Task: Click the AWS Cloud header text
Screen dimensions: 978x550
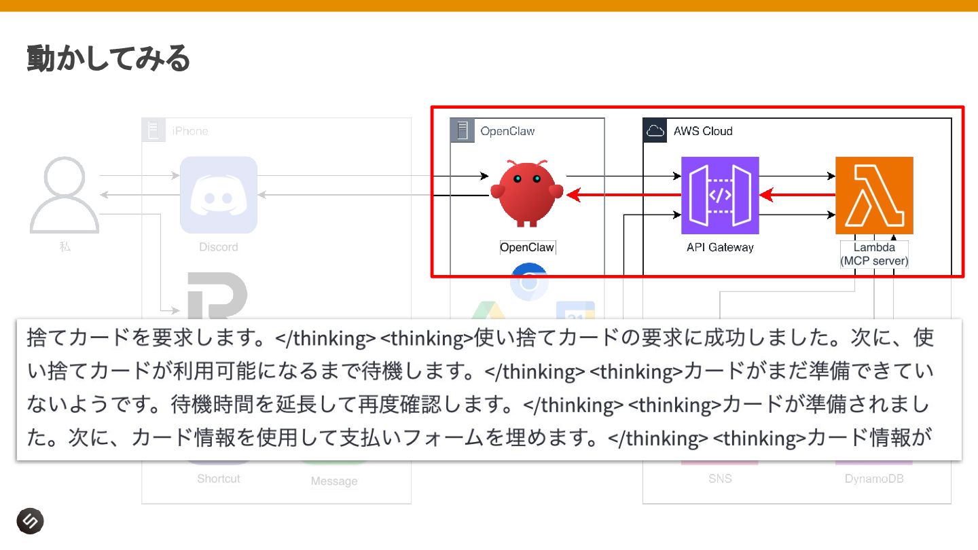Action: [703, 131]
